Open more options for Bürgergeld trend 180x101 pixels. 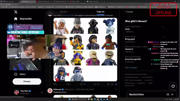163,37
